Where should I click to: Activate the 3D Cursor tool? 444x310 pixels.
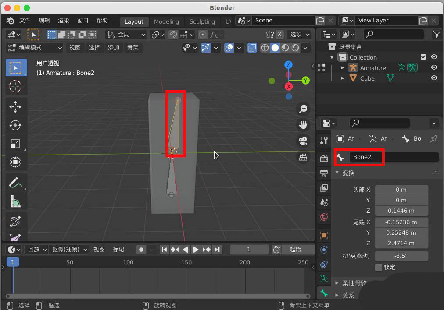[15, 86]
